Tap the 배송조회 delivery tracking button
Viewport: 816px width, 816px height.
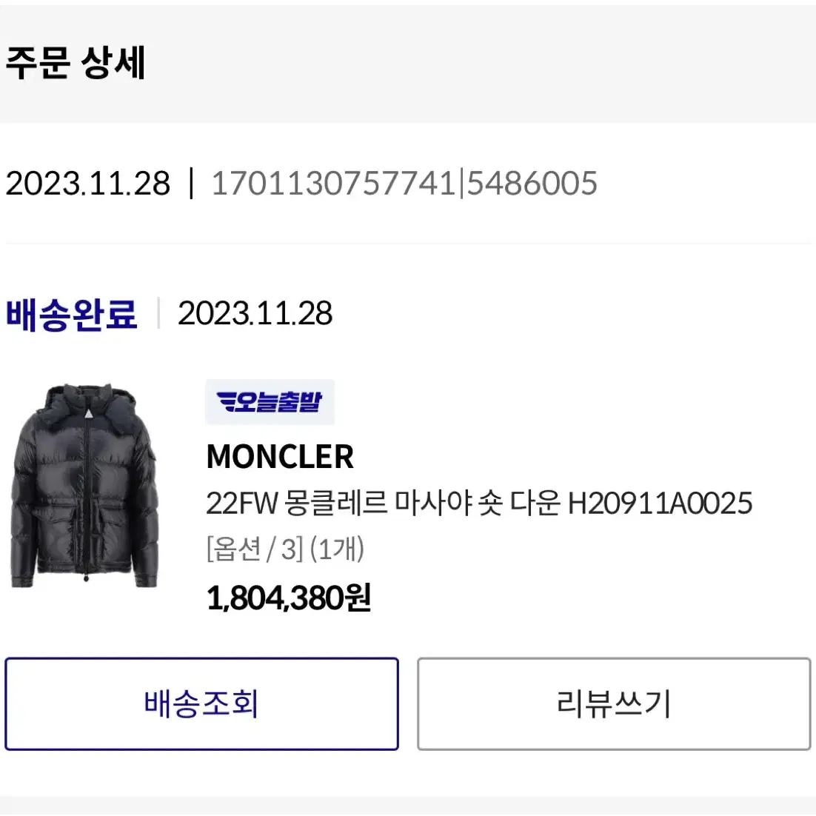point(202,703)
